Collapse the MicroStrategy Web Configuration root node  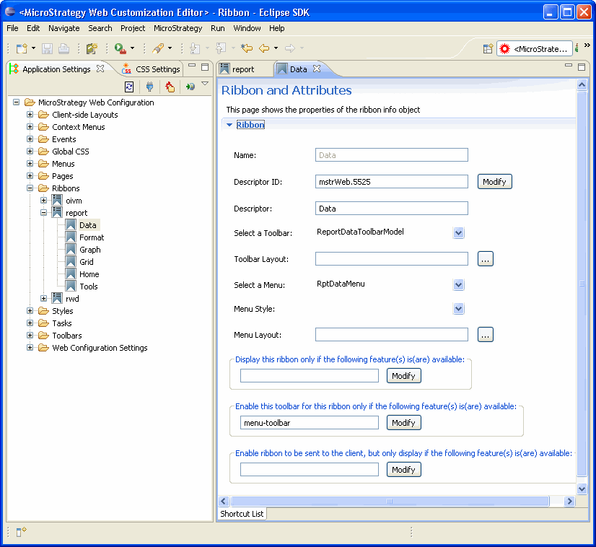pos(17,102)
